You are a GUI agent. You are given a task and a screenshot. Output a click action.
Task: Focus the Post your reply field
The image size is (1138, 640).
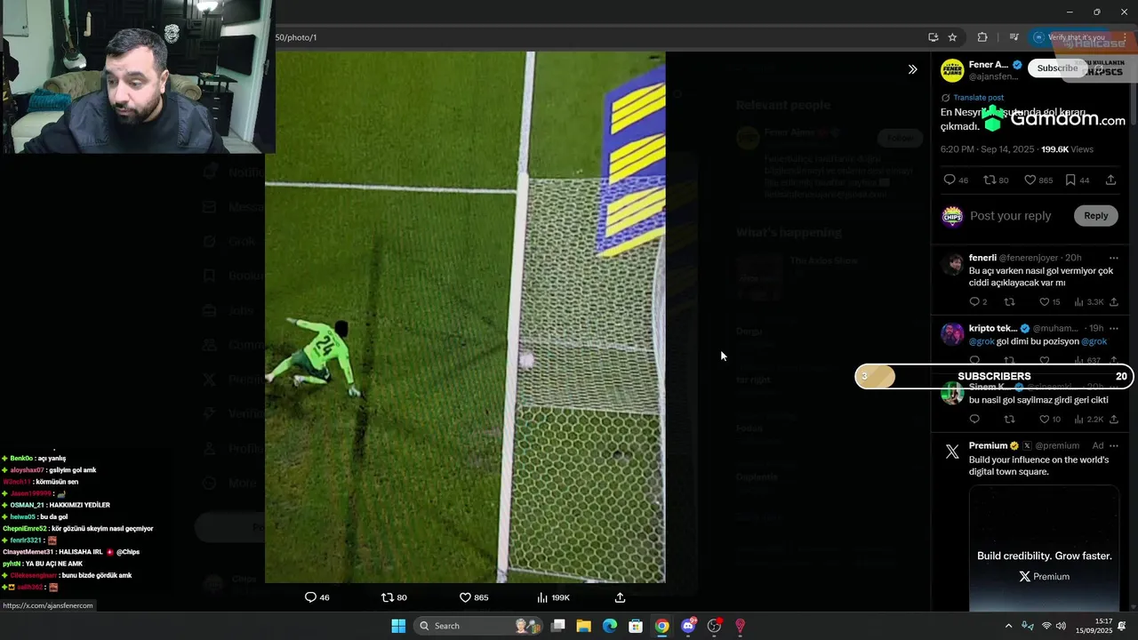pyautogui.click(x=1010, y=216)
